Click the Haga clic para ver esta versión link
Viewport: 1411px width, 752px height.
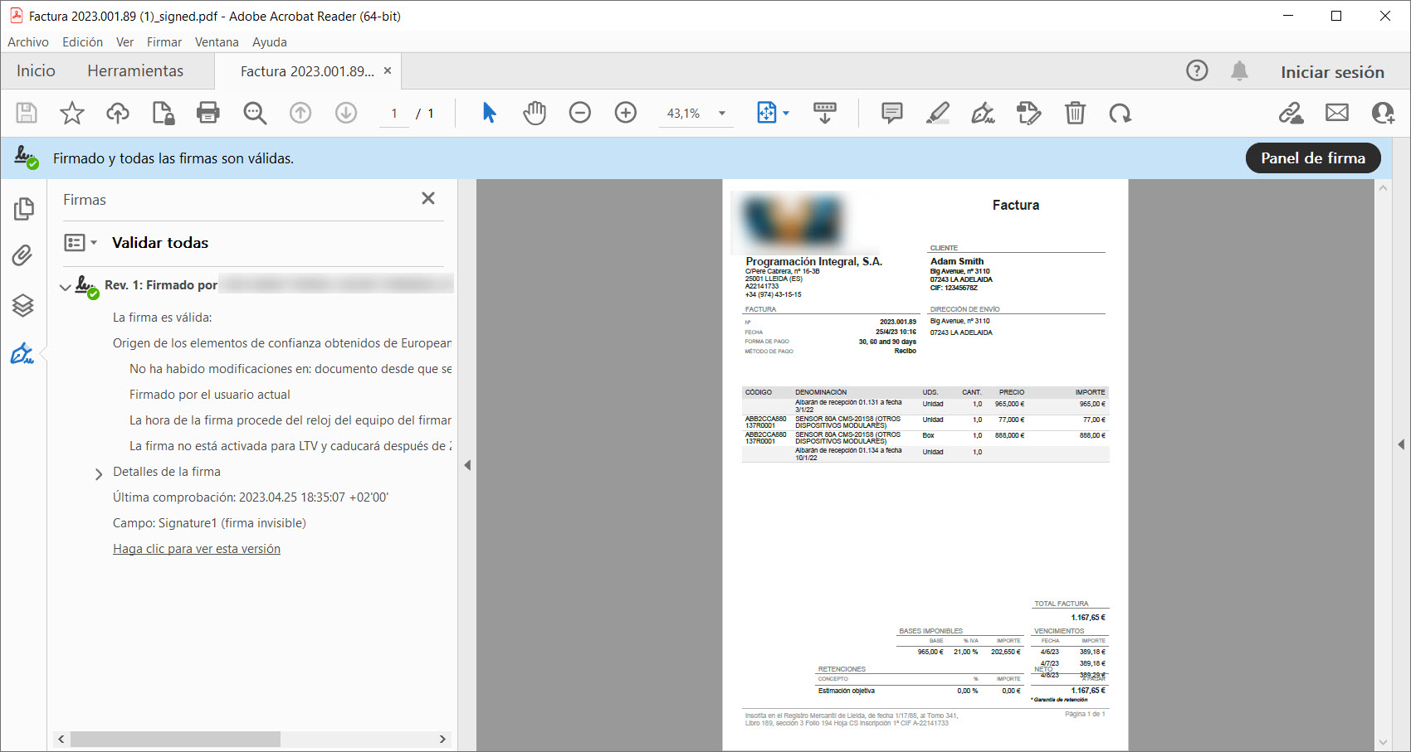(x=197, y=549)
